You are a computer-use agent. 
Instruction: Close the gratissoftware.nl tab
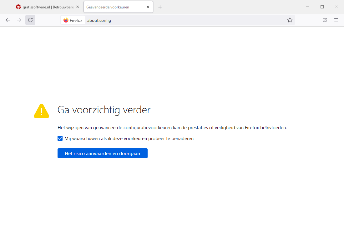[x=78, y=7]
